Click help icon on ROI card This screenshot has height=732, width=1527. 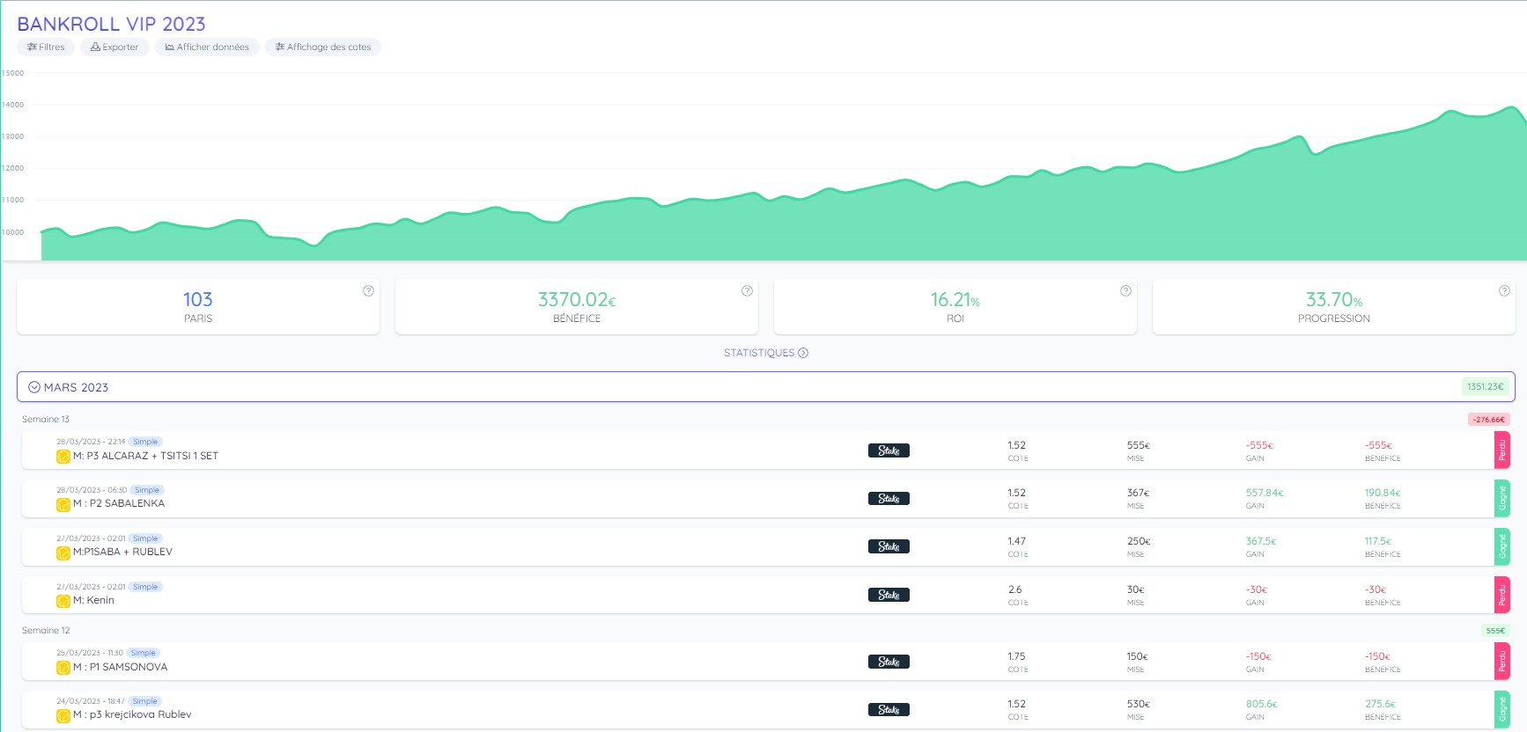[x=1125, y=291]
